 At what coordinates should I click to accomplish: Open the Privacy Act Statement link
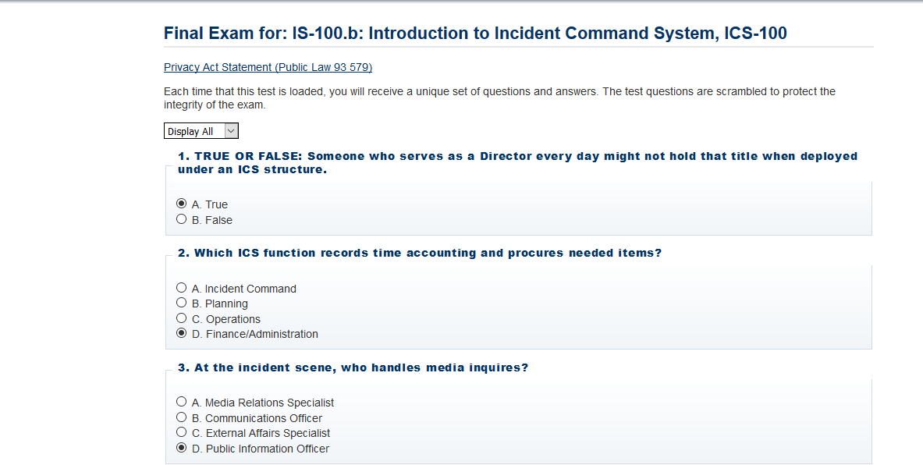point(268,67)
